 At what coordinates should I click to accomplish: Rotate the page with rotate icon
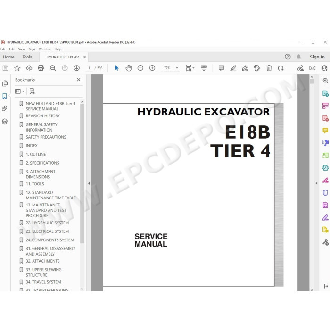point(281,68)
